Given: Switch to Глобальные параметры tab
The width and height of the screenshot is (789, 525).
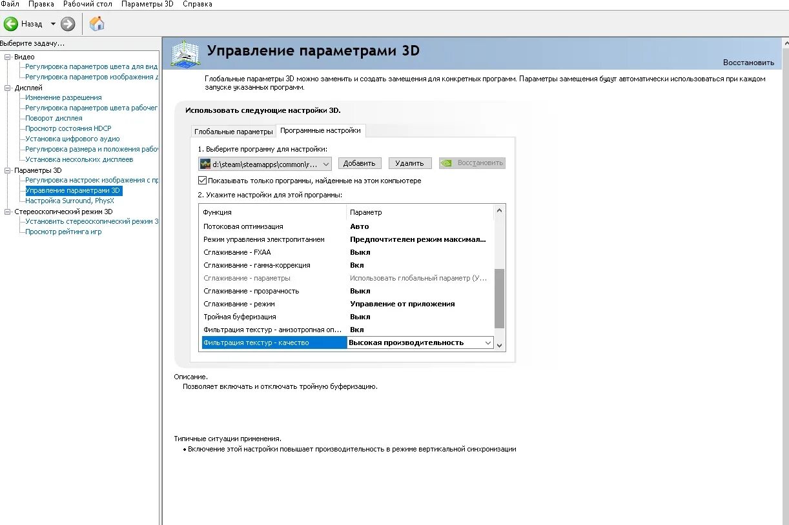Looking at the screenshot, I should click(233, 132).
